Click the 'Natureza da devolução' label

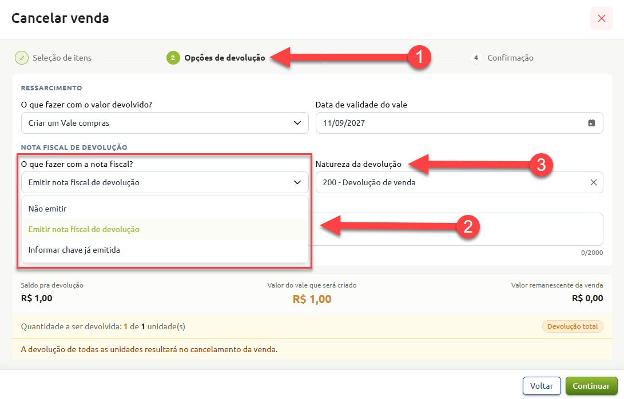359,164
